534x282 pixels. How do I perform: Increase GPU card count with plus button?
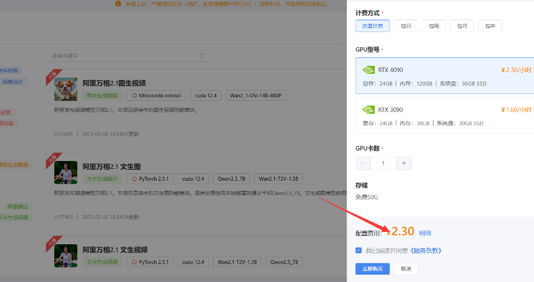tap(404, 163)
